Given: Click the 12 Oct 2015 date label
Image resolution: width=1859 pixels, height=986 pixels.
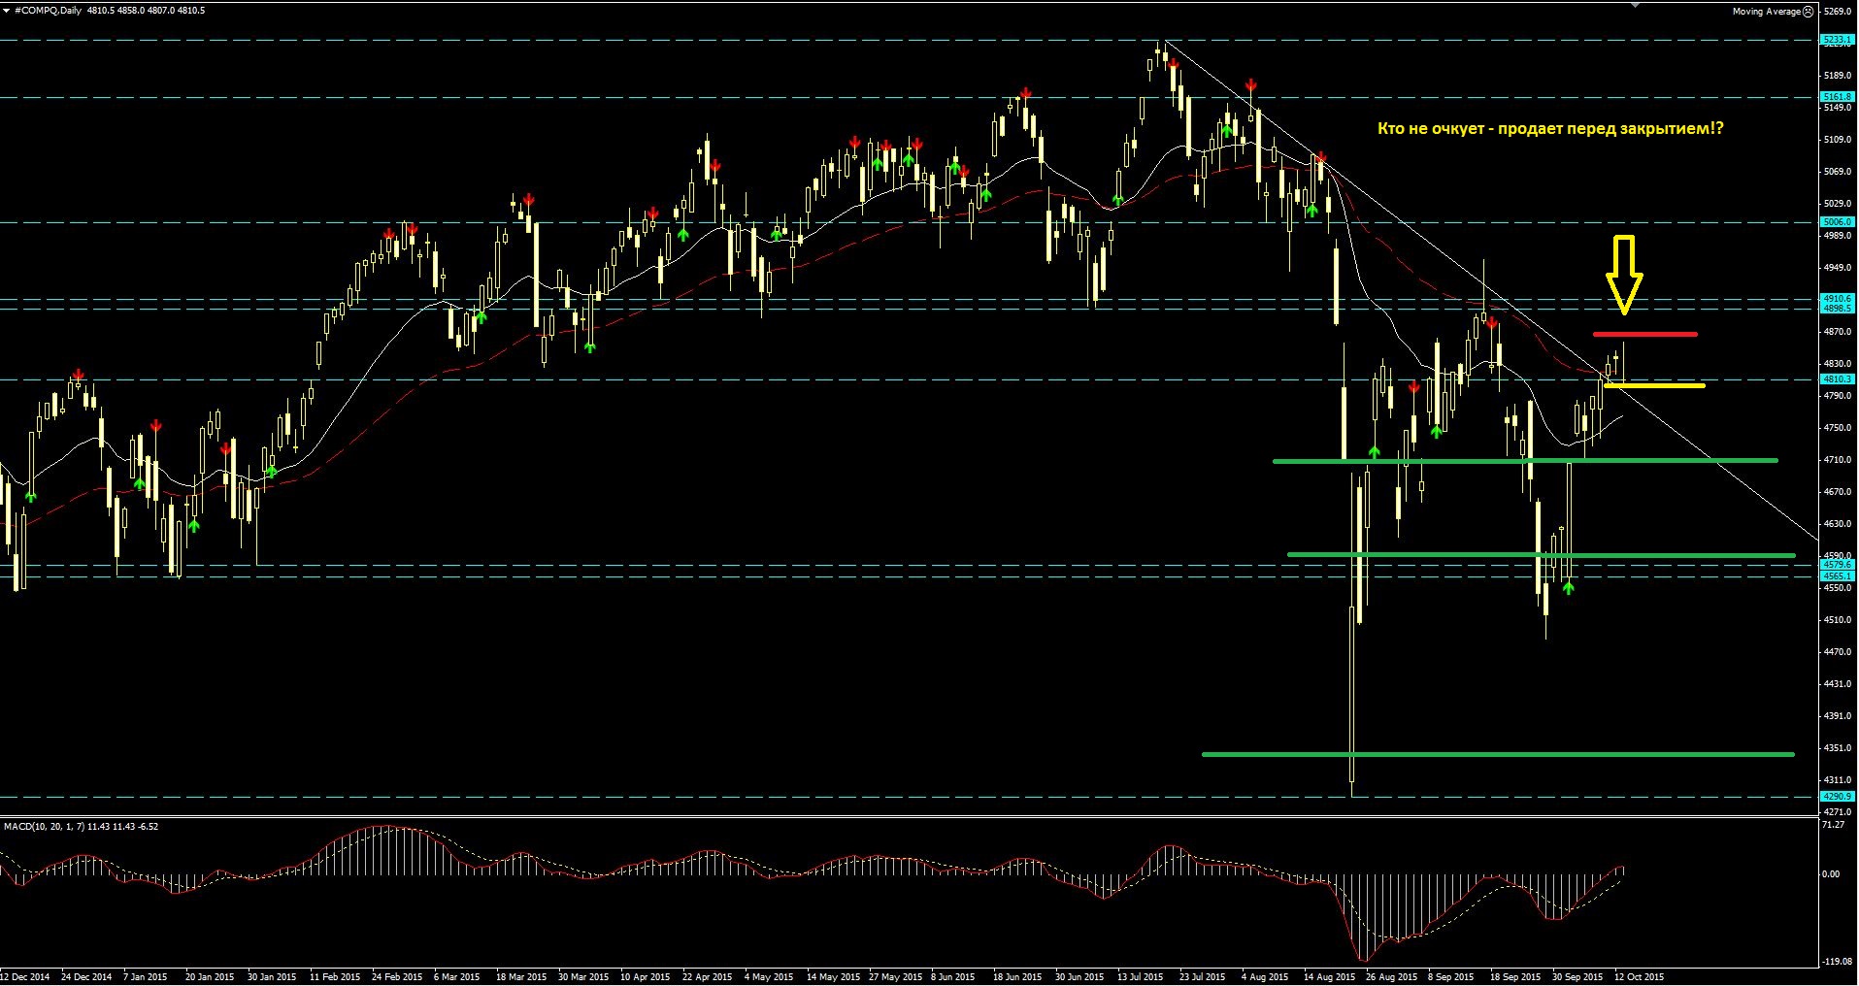Looking at the screenshot, I should coord(1640,976).
